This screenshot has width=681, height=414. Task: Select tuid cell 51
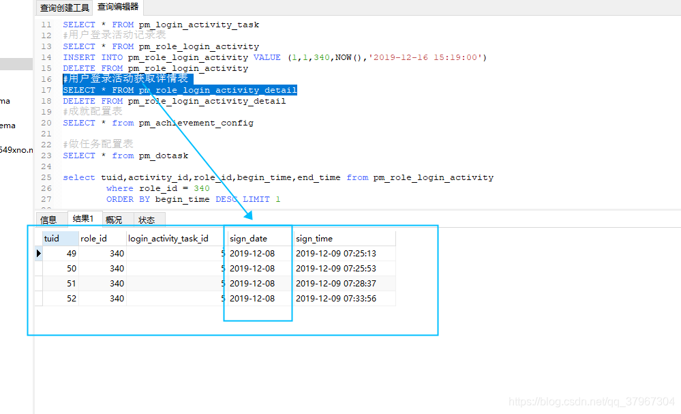[x=61, y=284]
